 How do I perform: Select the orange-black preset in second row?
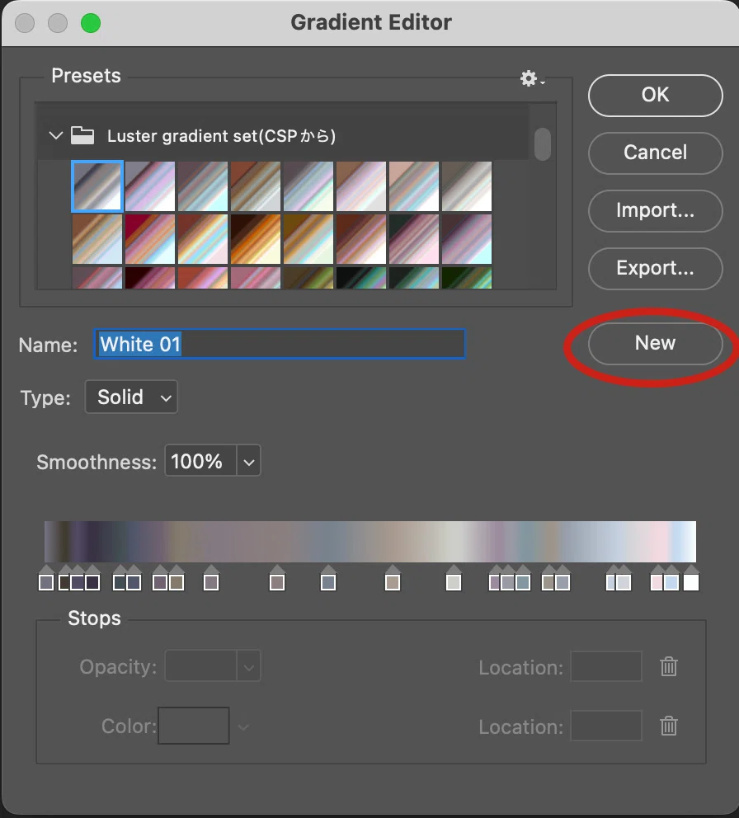tap(256, 239)
